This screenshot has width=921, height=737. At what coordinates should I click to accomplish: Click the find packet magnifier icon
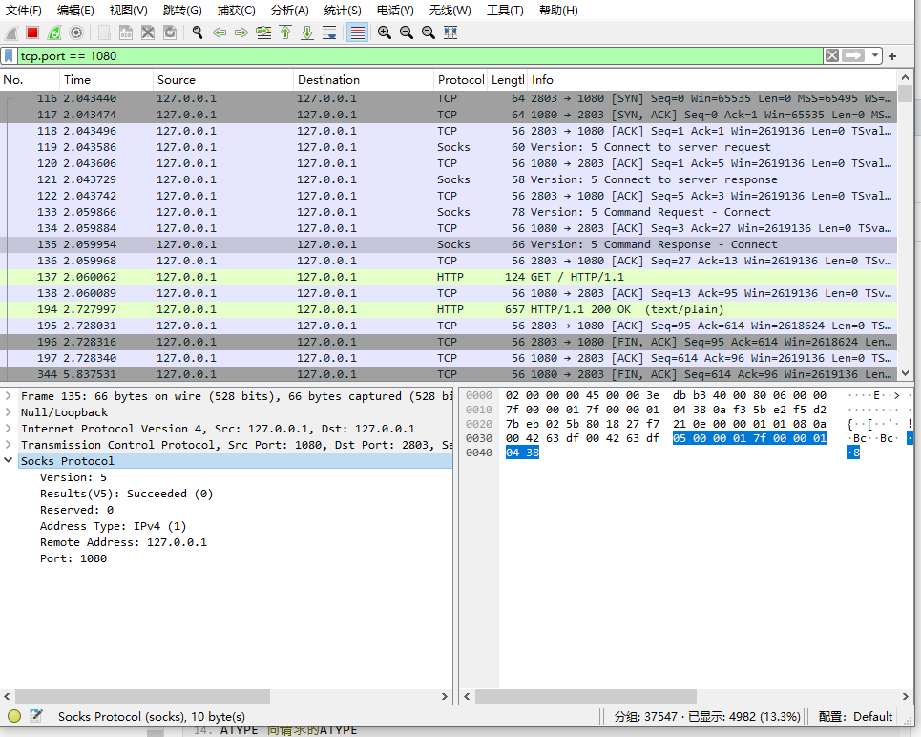coord(198,32)
